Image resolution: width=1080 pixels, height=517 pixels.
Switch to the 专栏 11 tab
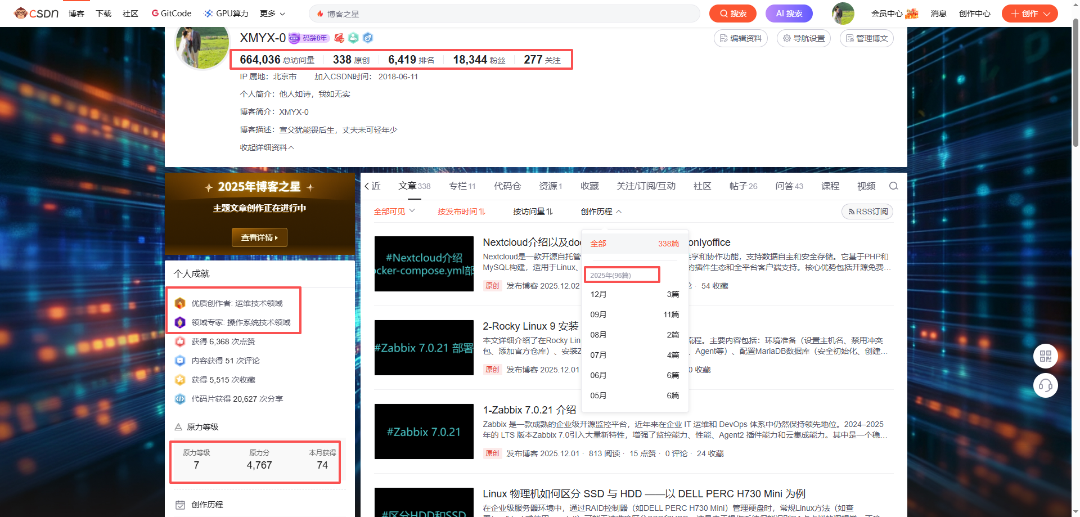462,186
